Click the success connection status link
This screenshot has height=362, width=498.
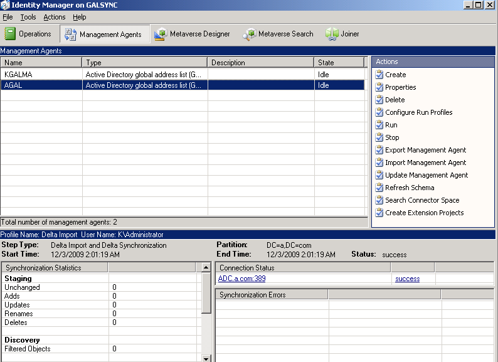(408, 279)
